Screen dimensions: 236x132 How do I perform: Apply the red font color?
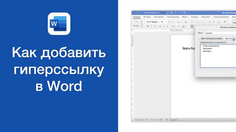(x=183, y=26)
